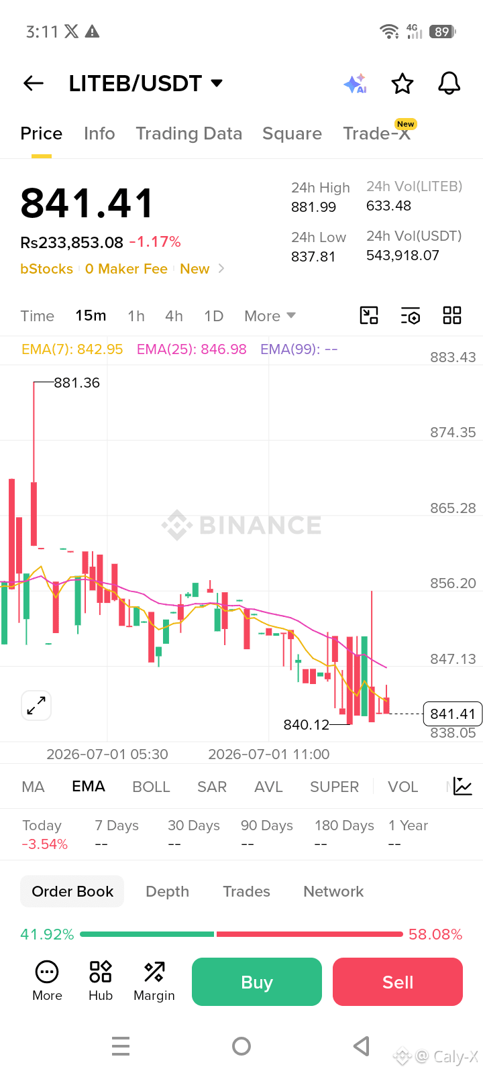Expand chart to fullscreen
The height and width of the screenshot is (1073, 483).
pyautogui.click(x=36, y=705)
